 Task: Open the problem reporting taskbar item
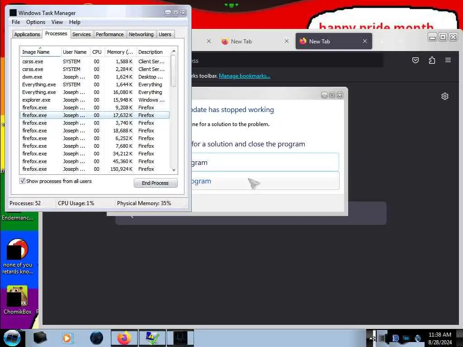(152, 338)
